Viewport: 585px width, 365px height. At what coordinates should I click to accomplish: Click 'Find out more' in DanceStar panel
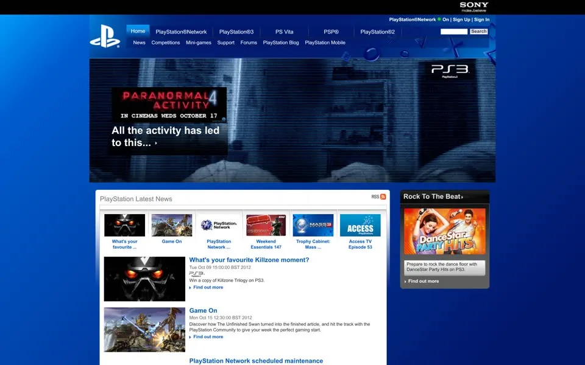coord(423,281)
